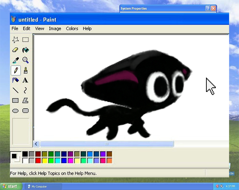
Task: Pick the navy blue color swatch
Action: 64,154
